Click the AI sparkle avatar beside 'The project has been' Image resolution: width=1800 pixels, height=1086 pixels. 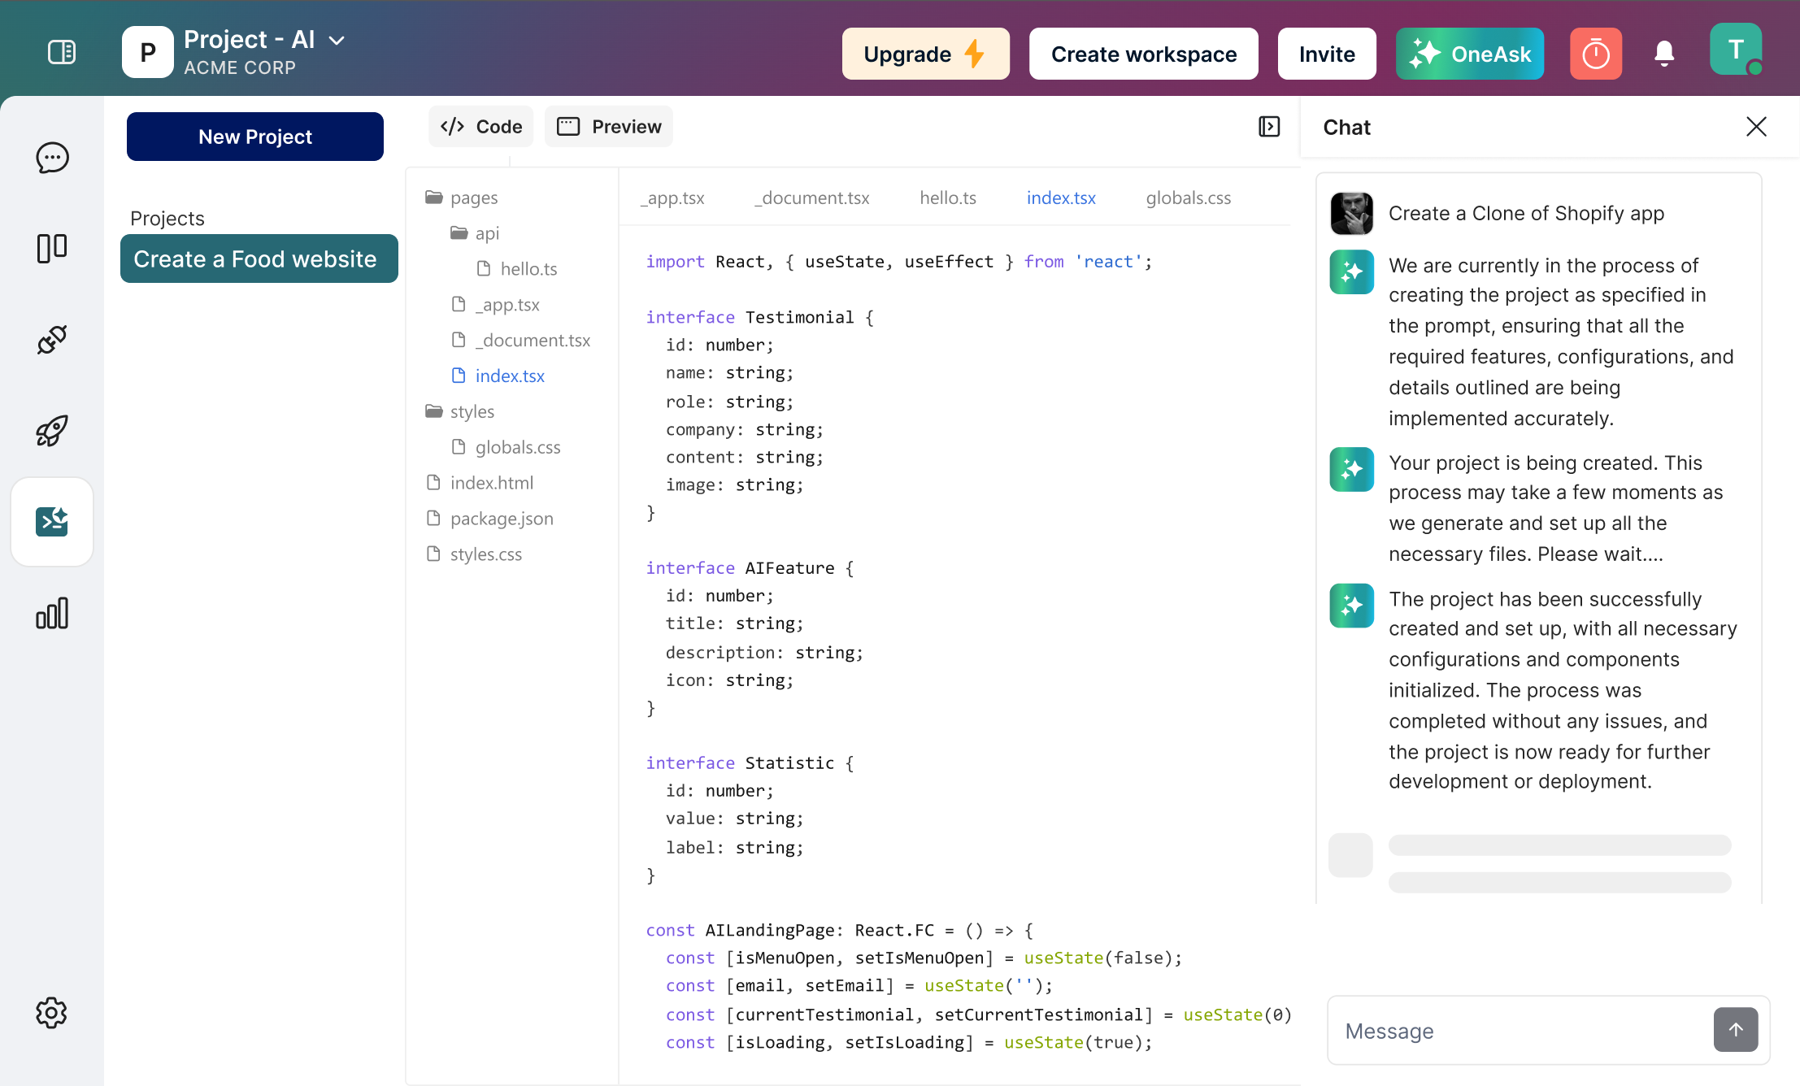(x=1352, y=606)
